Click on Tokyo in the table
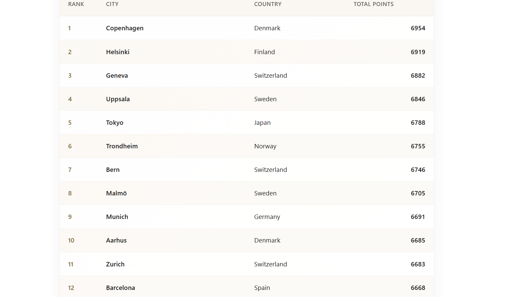517x297 pixels. pos(115,122)
